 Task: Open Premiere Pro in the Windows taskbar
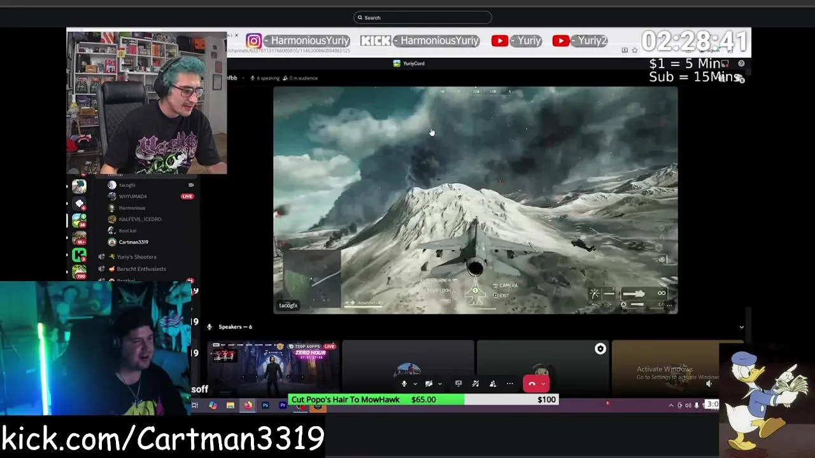[283, 405]
